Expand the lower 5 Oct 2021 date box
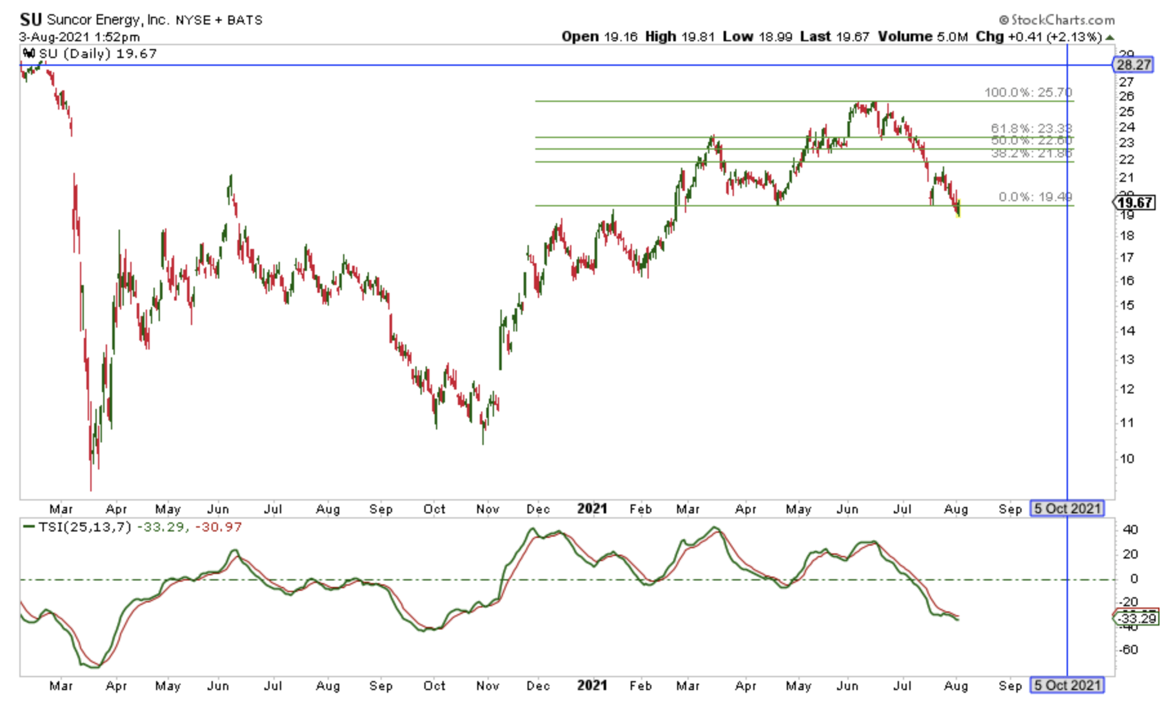1175x703 pixels. [x=1067, y=685]
